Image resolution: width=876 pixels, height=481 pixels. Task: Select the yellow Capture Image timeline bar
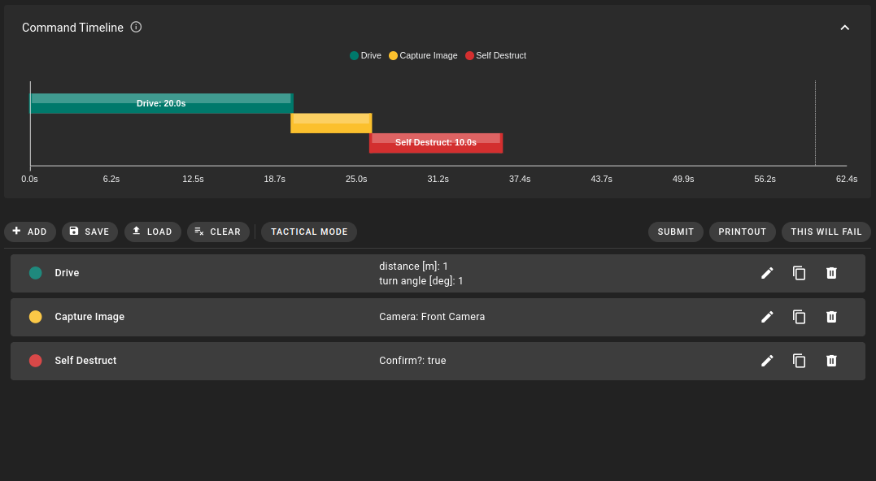tap(331, 123)
